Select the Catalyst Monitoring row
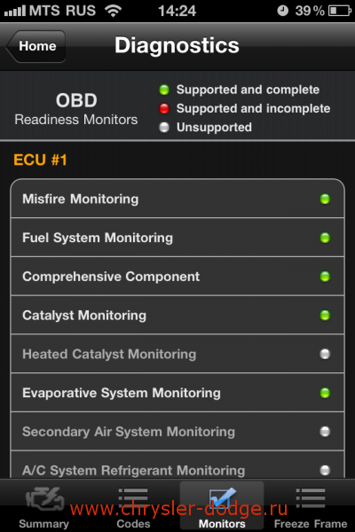The height and width of the screenshot is (532, 355). click(x=177, y=315)
